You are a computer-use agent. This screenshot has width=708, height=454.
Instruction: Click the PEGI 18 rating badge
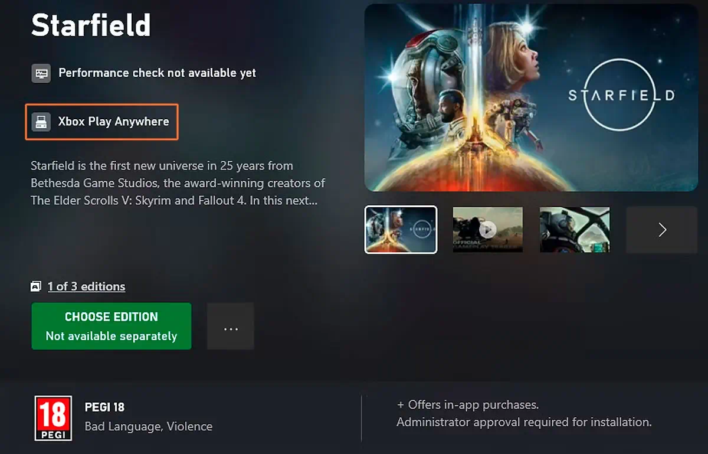(53, 418)
